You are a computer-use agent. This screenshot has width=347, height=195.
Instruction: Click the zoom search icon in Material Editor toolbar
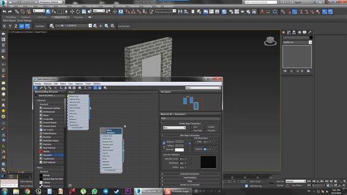point(105,88)
